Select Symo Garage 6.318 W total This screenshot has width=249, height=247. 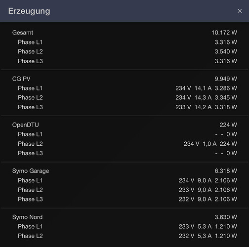coord(226,171)
